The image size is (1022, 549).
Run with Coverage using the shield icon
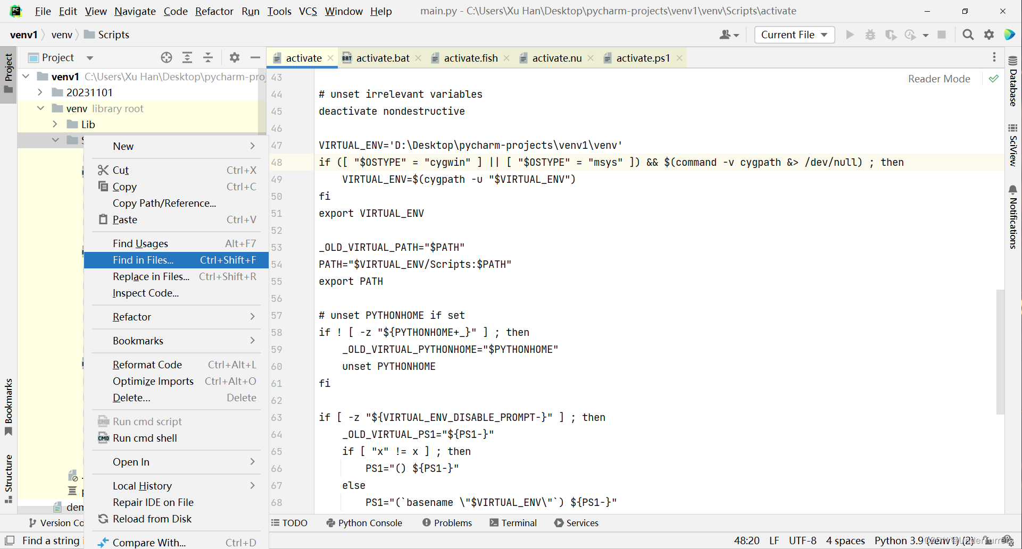891,34
